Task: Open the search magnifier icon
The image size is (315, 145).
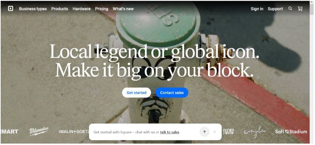Action: pyautogui.click(x=290, y=9)
